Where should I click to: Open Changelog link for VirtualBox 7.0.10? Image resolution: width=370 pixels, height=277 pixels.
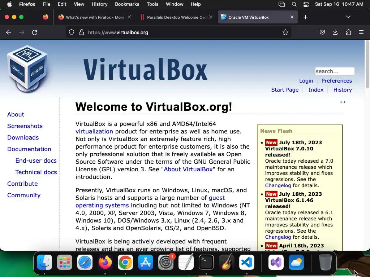(278, 186)
